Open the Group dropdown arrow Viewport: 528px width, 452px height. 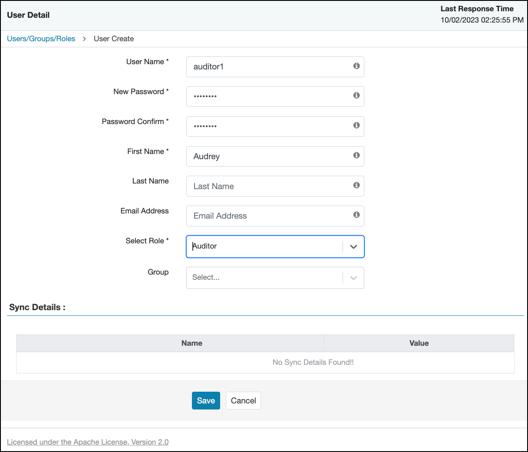pos(353,278)
